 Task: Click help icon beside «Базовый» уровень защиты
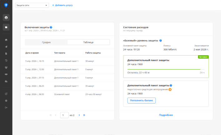160,41
